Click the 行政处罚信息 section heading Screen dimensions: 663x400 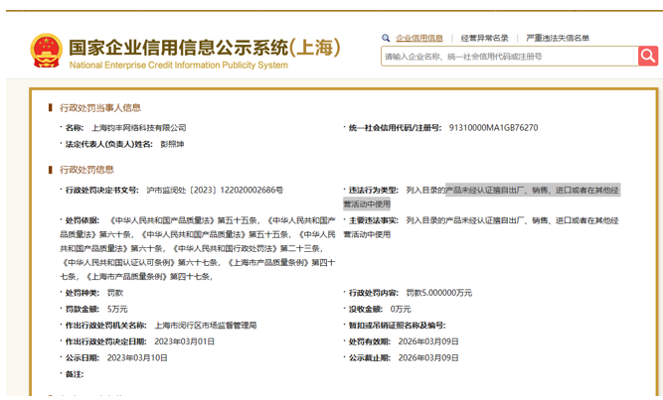(86, 170)
